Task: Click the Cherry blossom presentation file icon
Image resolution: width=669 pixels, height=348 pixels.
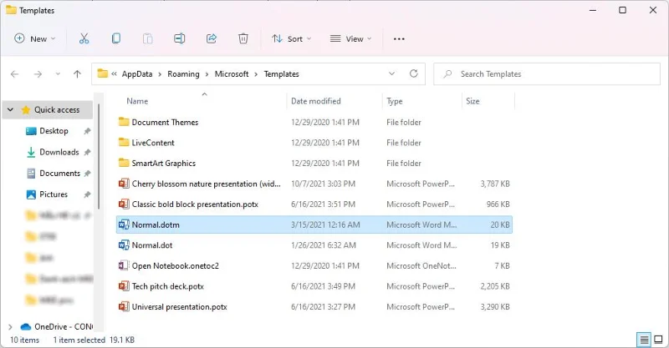Action: coord(124,184)
